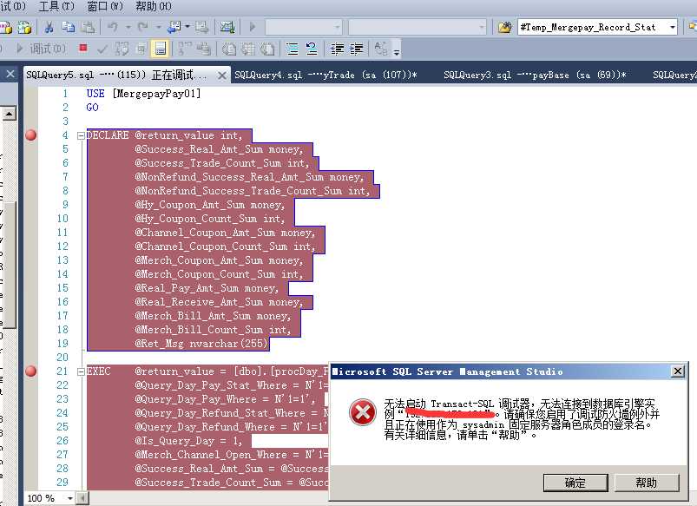
Task: Click the red Stop debugging icon
Action: point(82,48)
